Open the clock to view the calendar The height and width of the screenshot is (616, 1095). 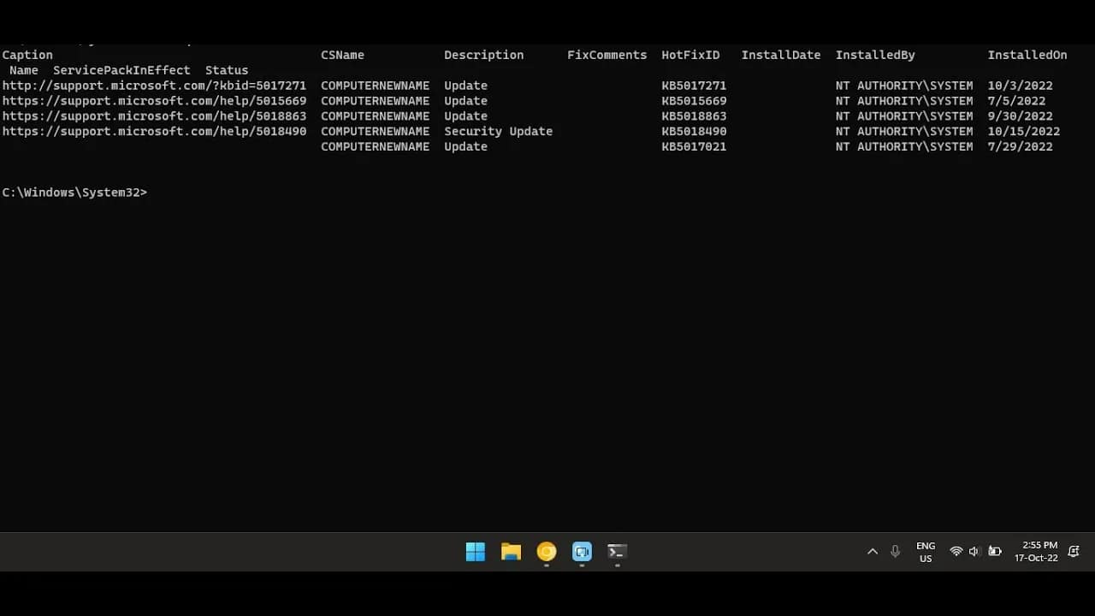[x=1037, y=552]
